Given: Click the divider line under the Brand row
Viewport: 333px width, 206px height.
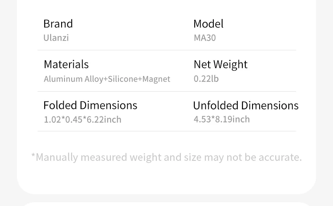Looking at the screenshot, I should [x=166, y=50].
